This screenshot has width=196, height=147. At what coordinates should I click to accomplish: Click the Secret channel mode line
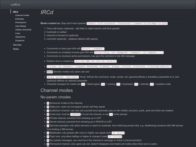79,122
